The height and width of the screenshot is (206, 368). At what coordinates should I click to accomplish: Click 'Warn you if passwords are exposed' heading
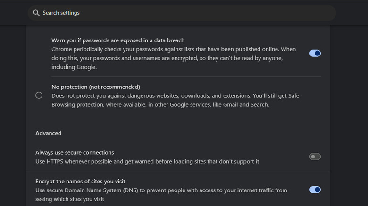(117, 40)
